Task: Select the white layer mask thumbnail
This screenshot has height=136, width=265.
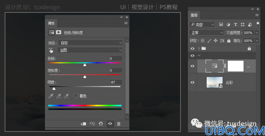Action: point(236,66)
